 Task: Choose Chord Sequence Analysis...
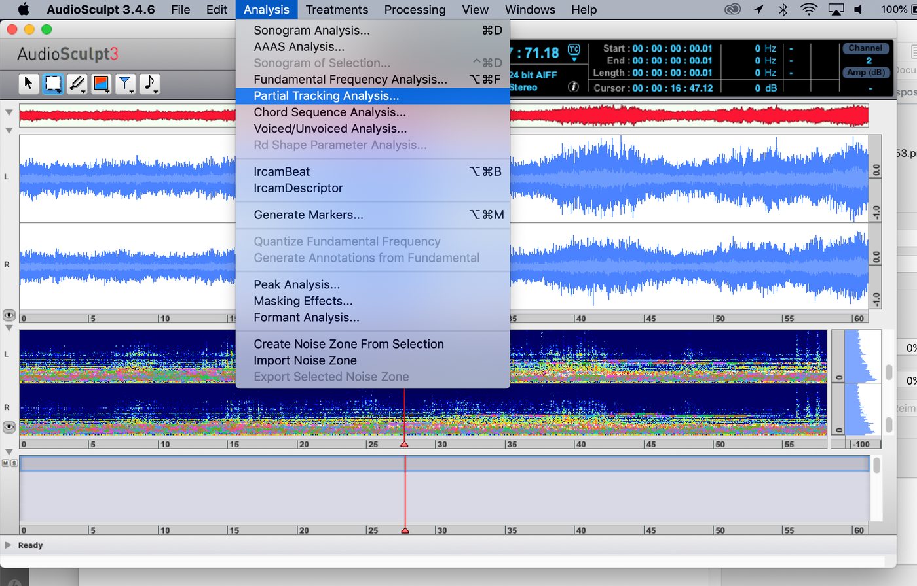tap(373, 112)
